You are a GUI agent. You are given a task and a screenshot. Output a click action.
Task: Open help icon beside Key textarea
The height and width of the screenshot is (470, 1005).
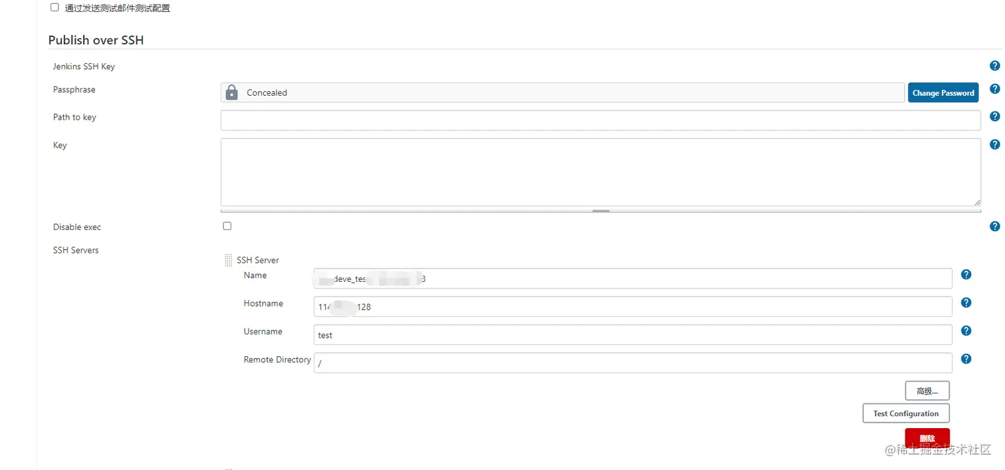994,144
